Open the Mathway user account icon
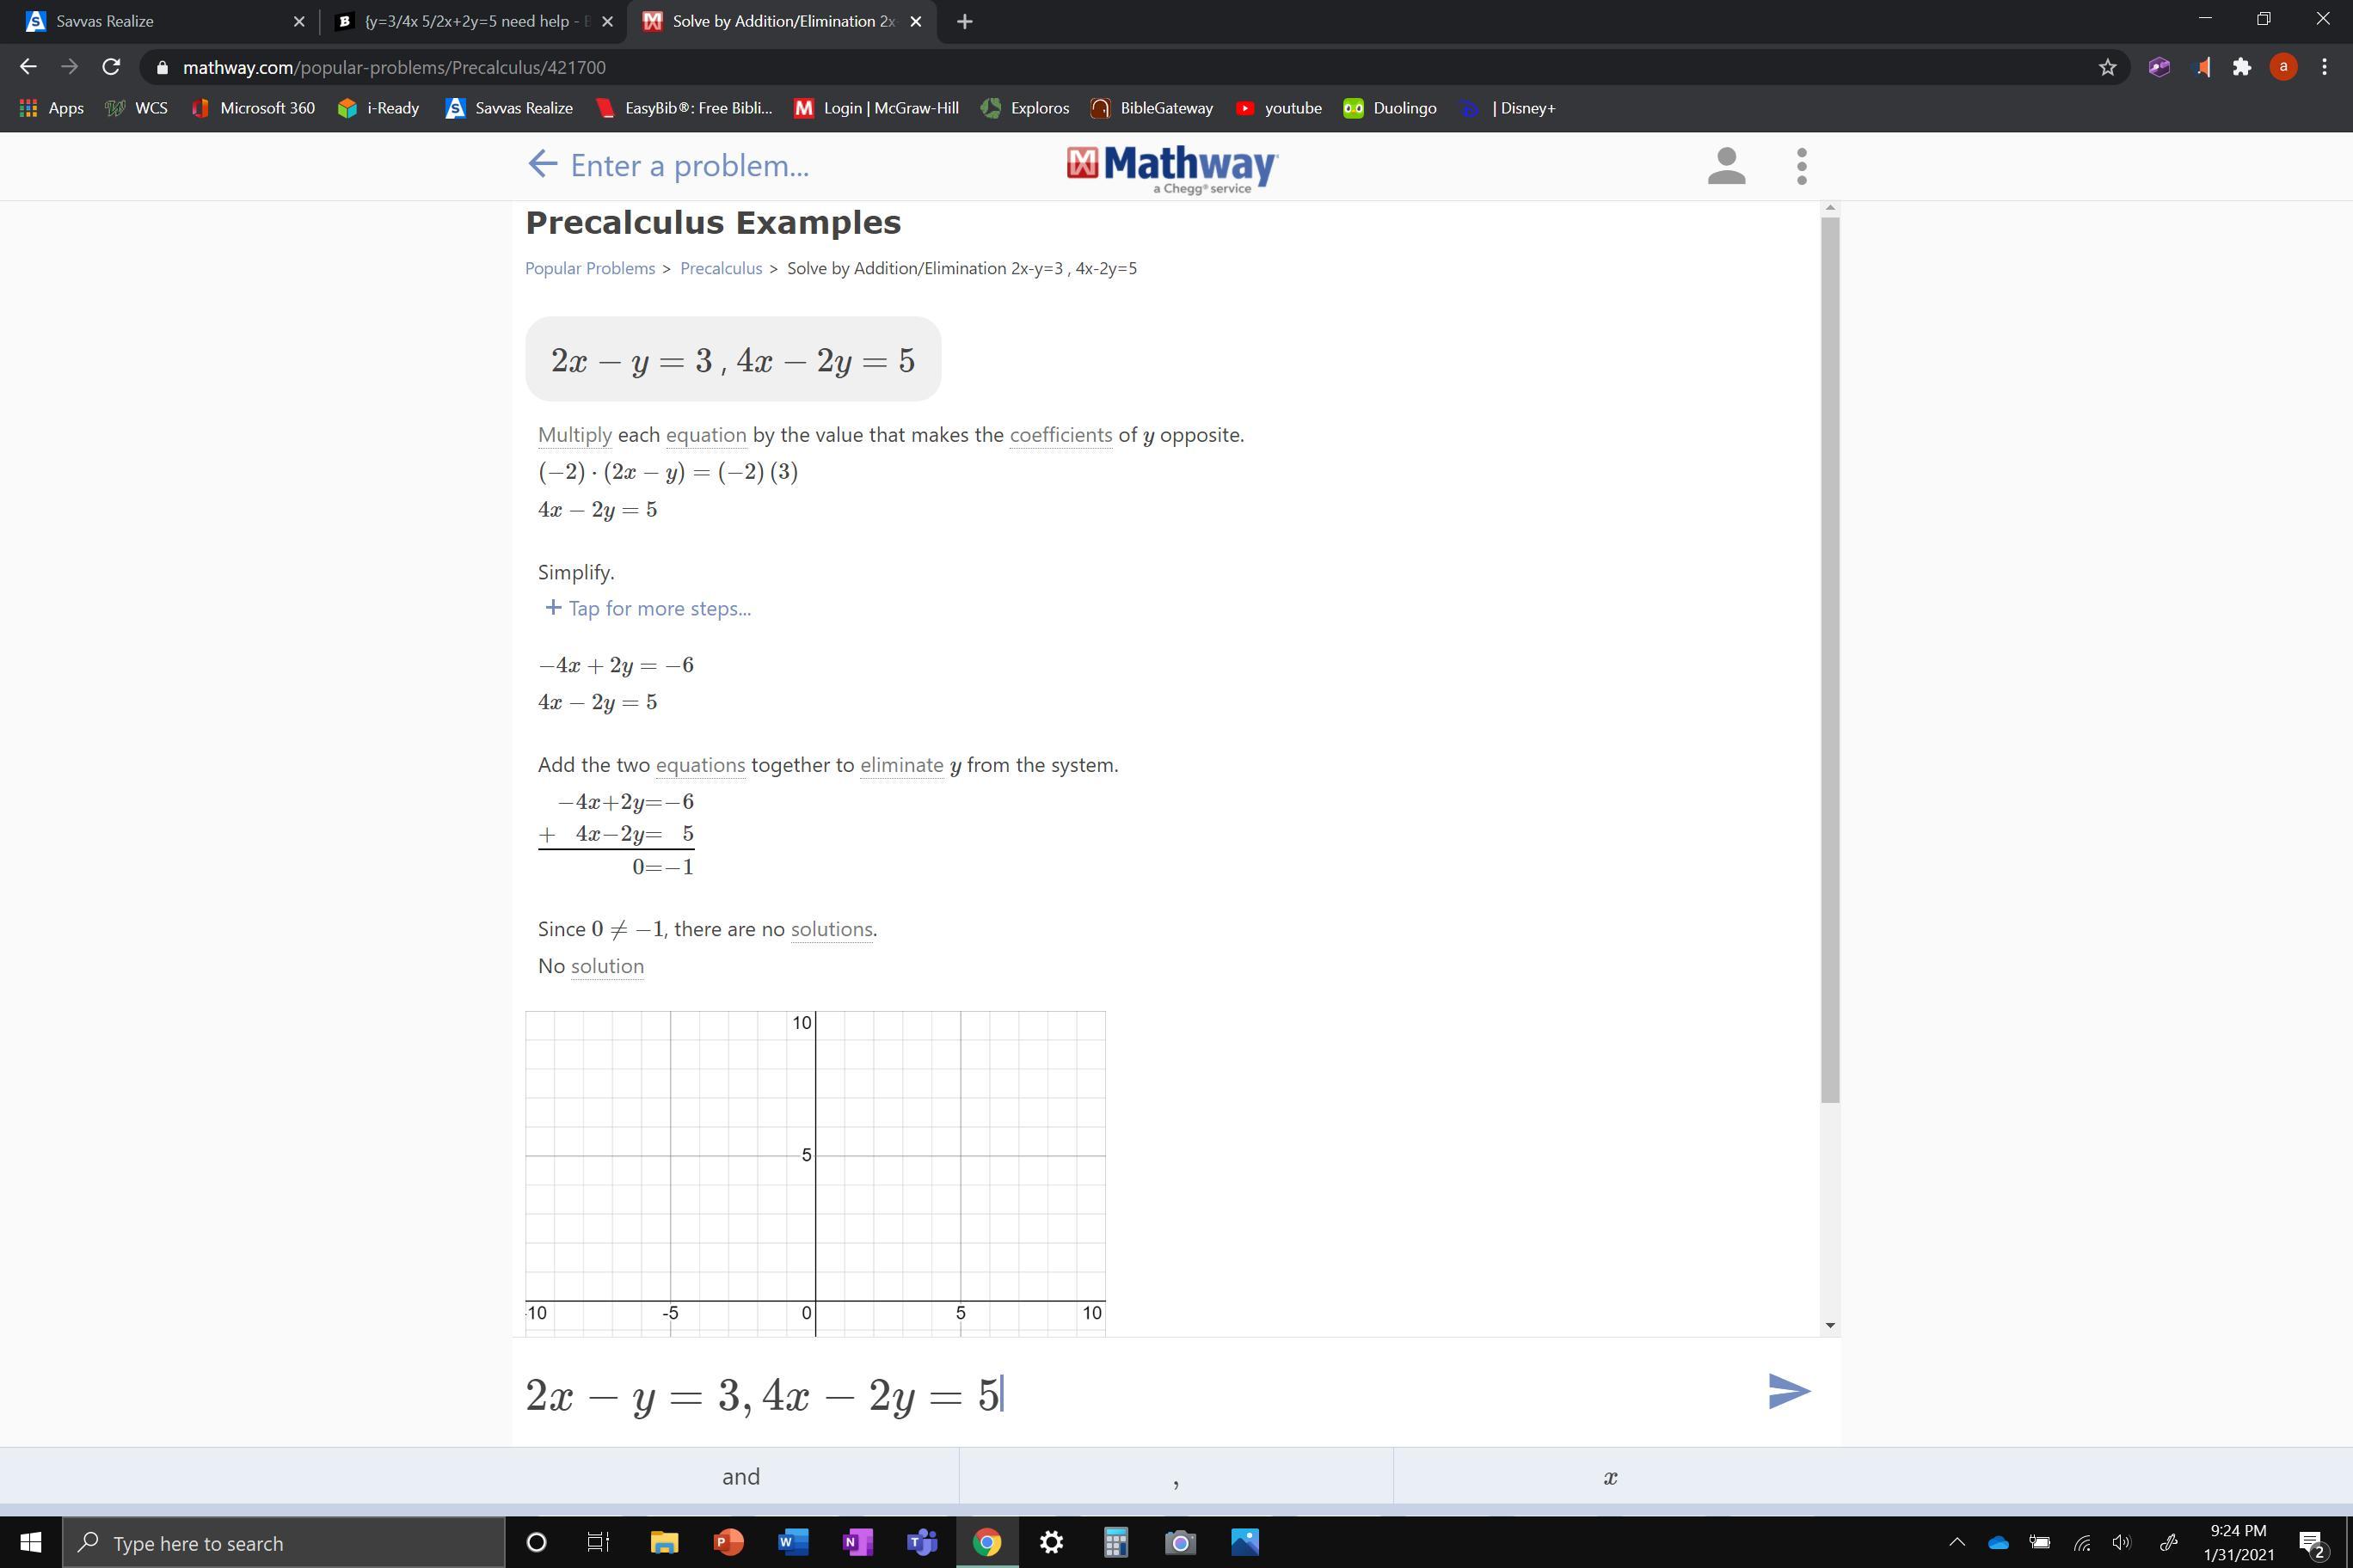This screenshot has height=1568, width=2353. [x=1726, y=166]
